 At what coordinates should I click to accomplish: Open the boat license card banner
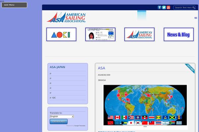tap(100, 34)
